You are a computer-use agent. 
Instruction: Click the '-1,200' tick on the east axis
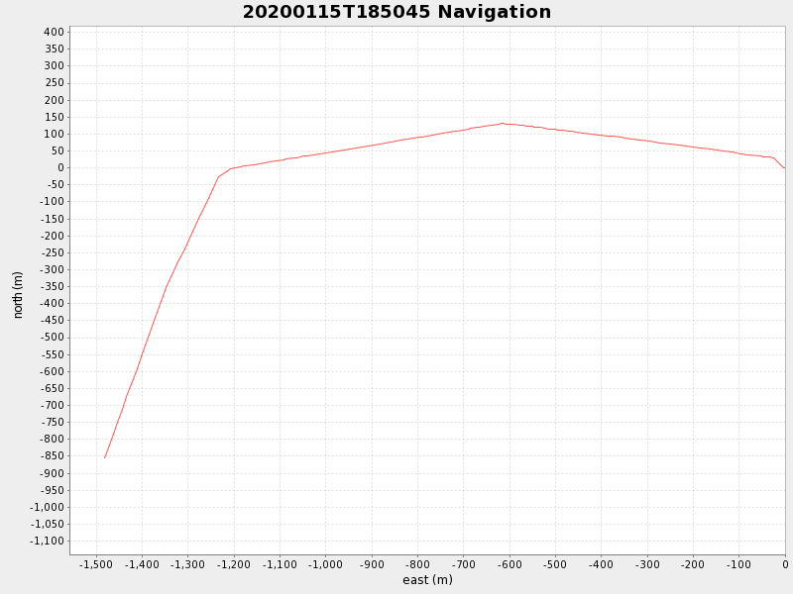234,564
